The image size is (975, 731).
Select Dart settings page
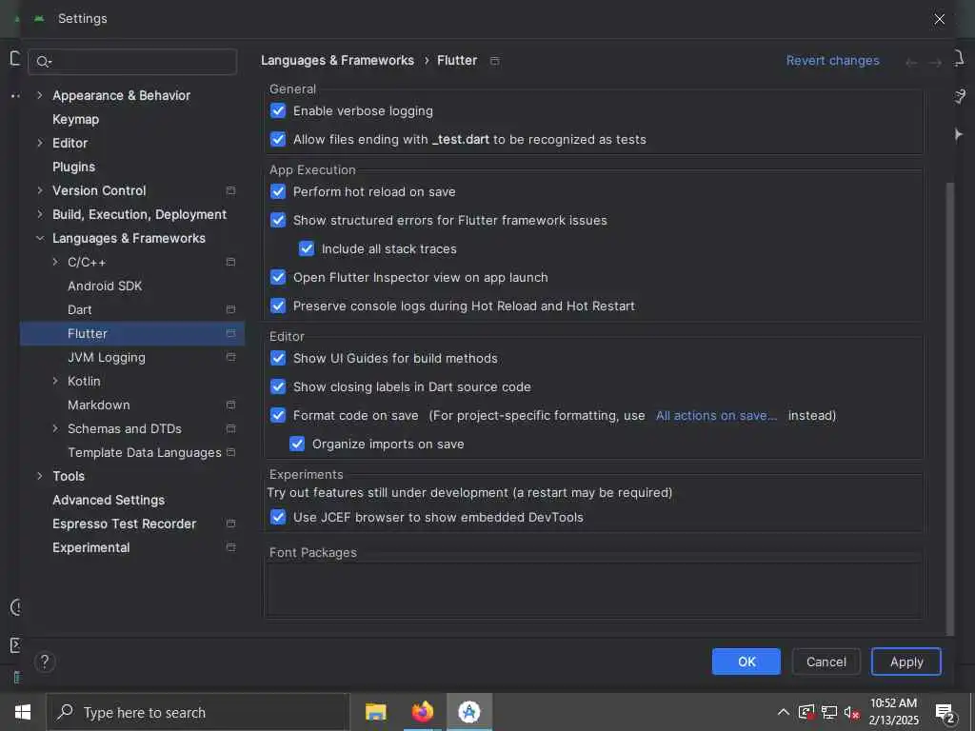pyautogui.click(x=80, y=309)
